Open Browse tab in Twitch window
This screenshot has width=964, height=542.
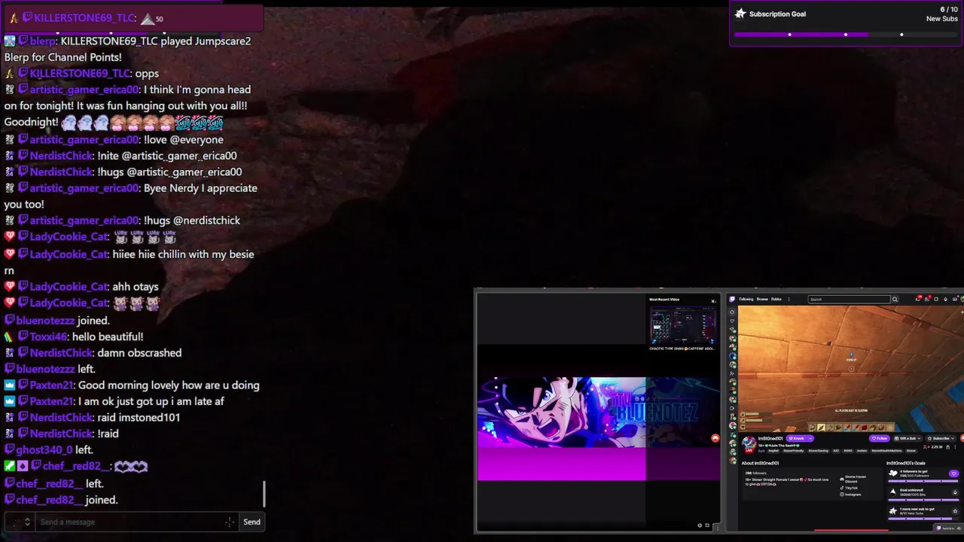(762, 299)
